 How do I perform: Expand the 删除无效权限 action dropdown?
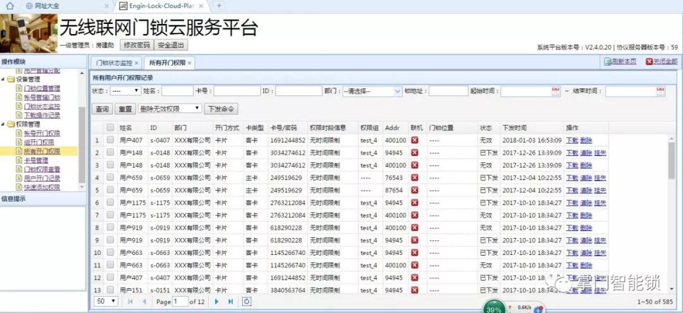pyautogui.click(x=170, y=109)
